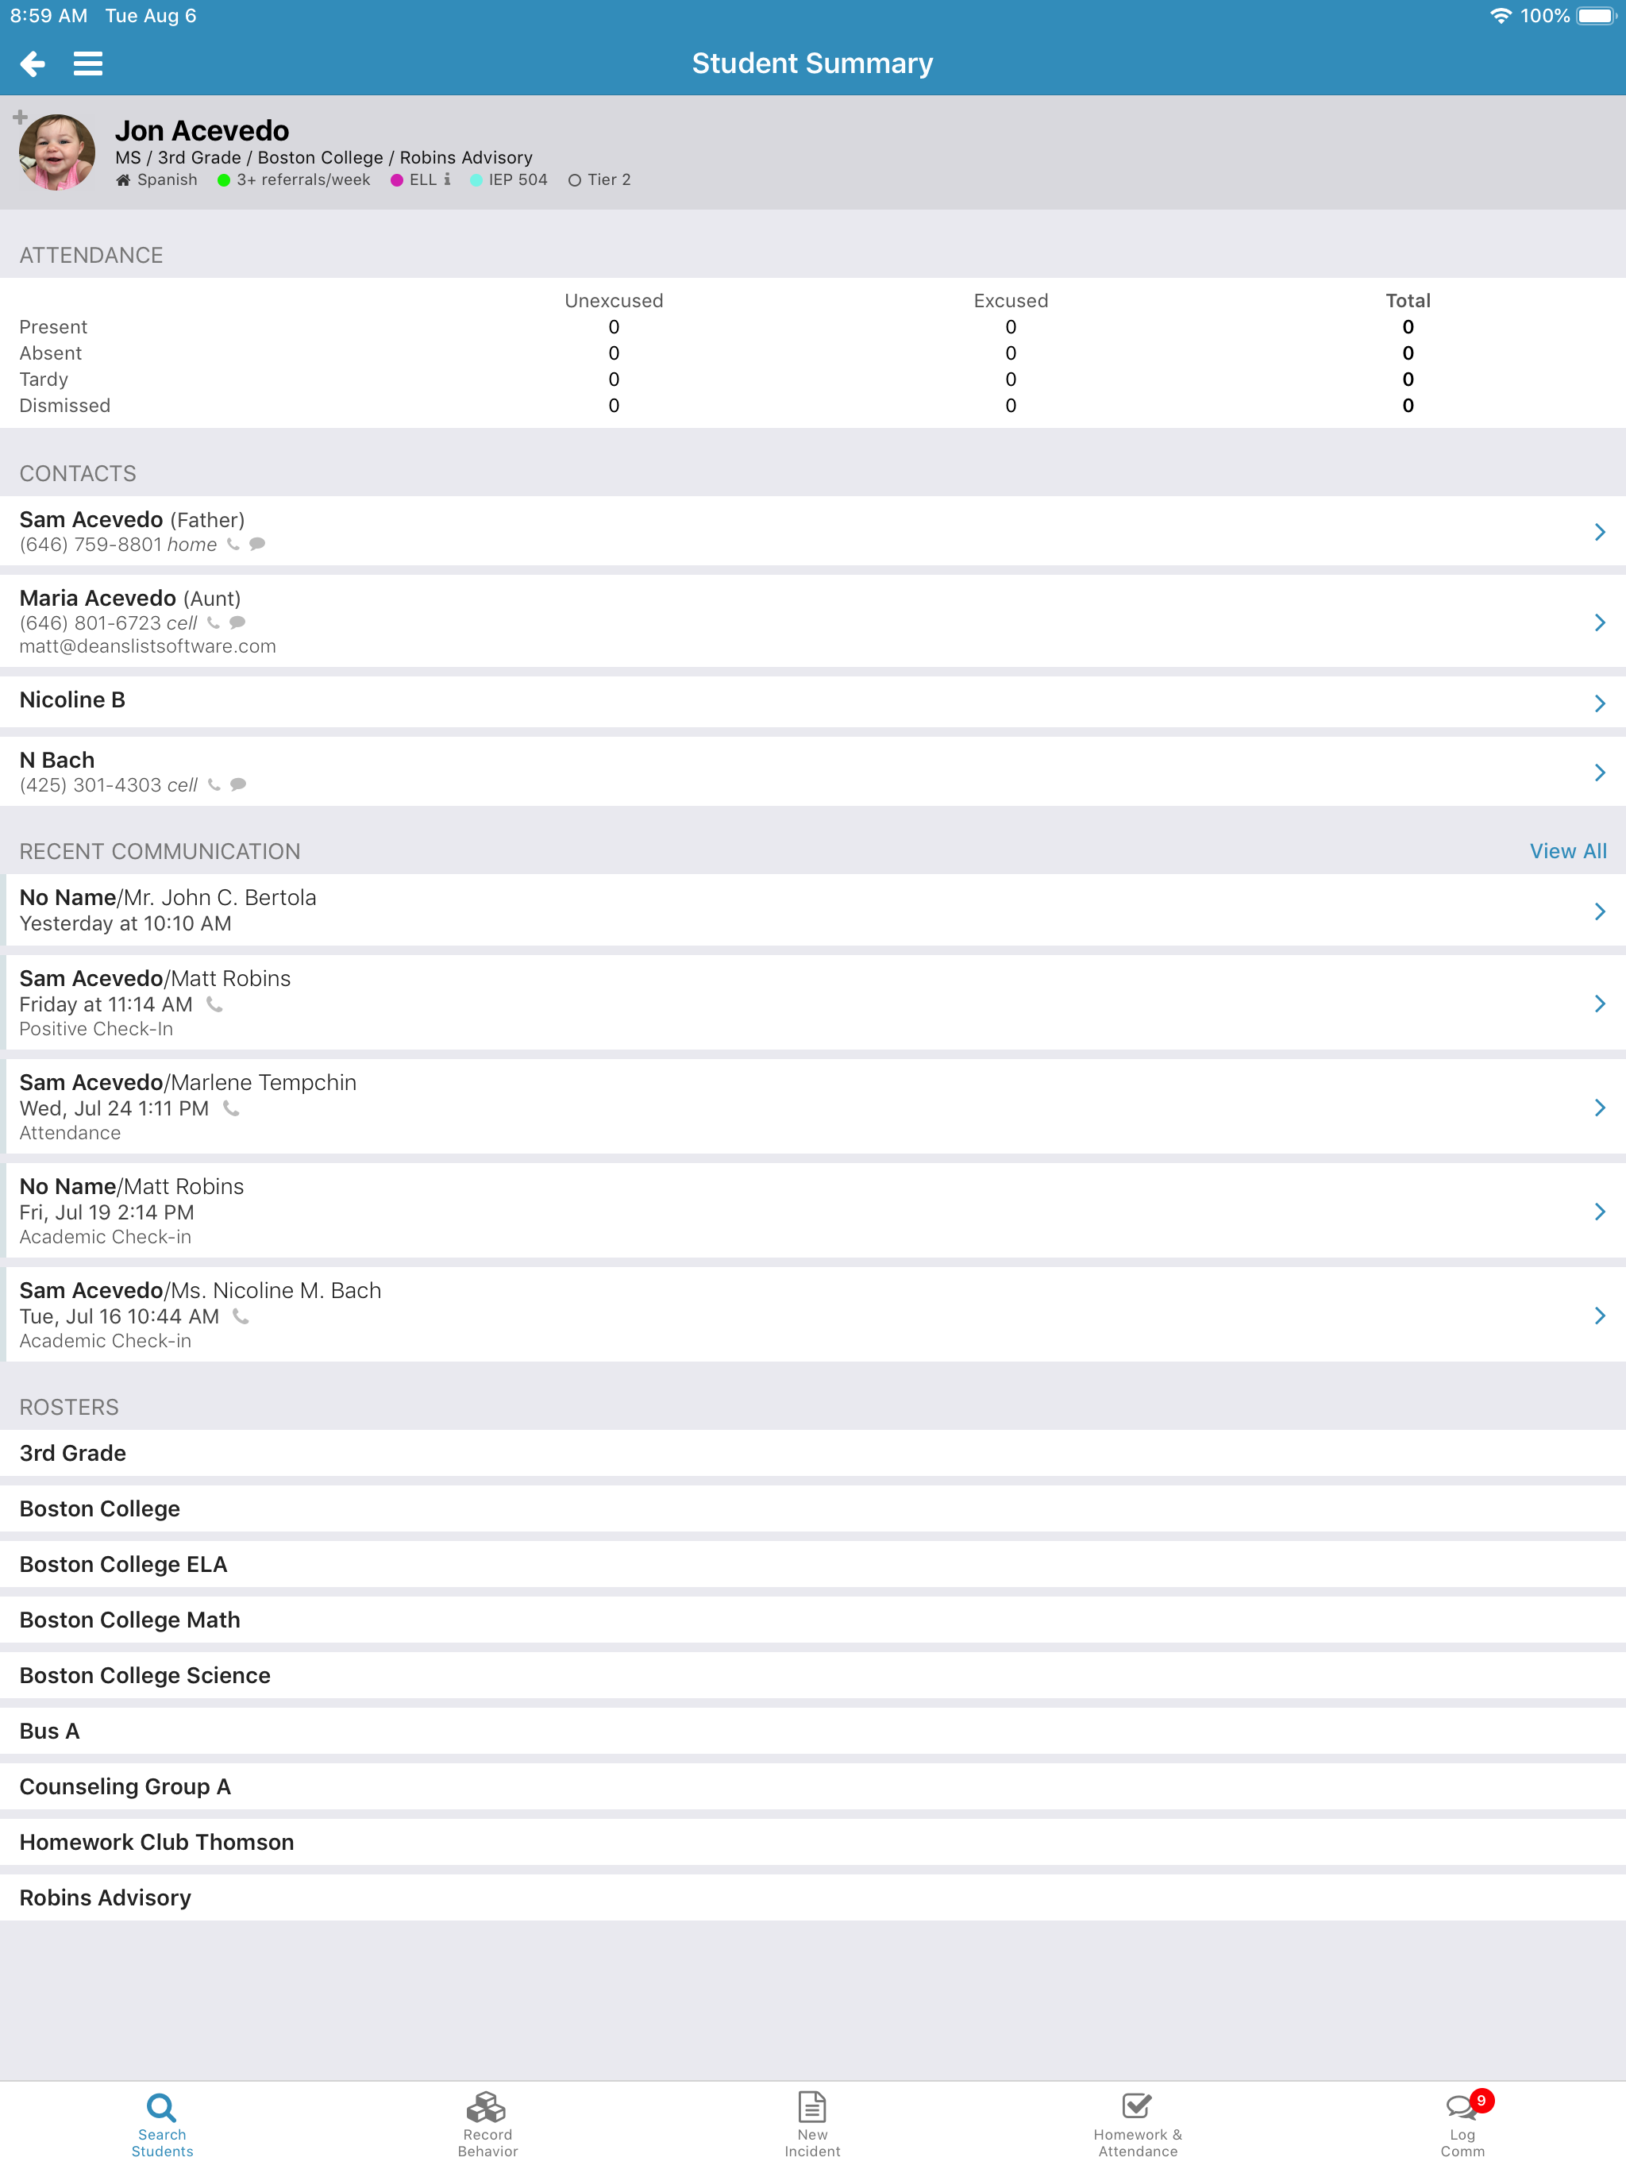Select Boston College ELA roster

[x=813, y=1564]
